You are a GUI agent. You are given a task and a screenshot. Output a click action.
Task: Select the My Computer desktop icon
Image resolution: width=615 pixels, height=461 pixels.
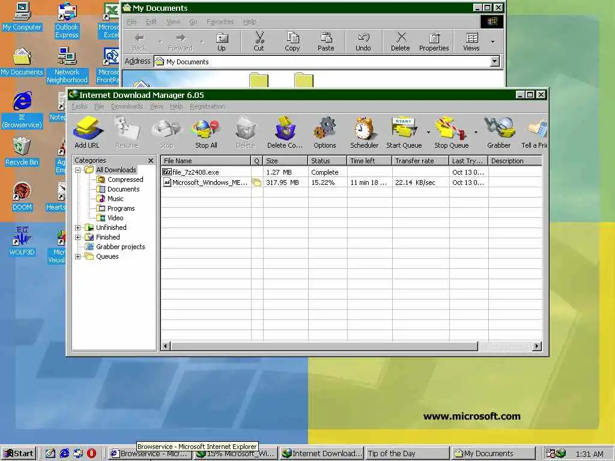point(22,16)
